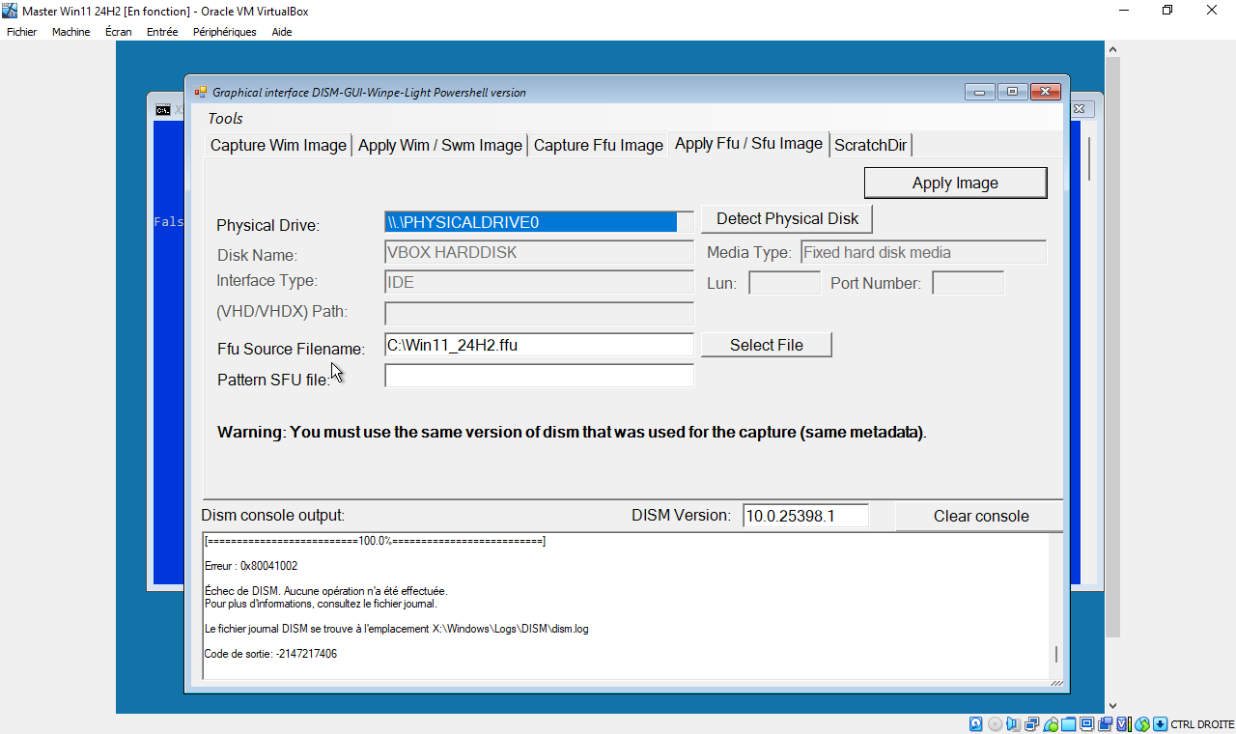Screen dimensions: 1236x734
Task: Click the Interface Type field showing IDE
Action: pyautogui.click(x=539, y=283)
